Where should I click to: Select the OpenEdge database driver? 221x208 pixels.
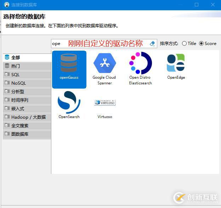coord(176,67)
